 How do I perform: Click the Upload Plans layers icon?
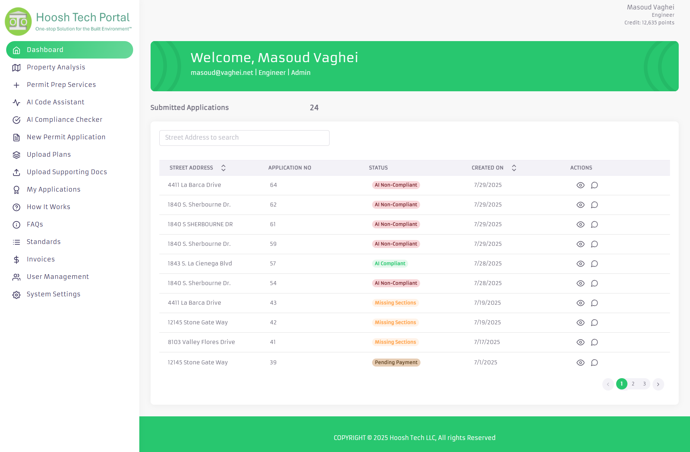click(16, 155)
